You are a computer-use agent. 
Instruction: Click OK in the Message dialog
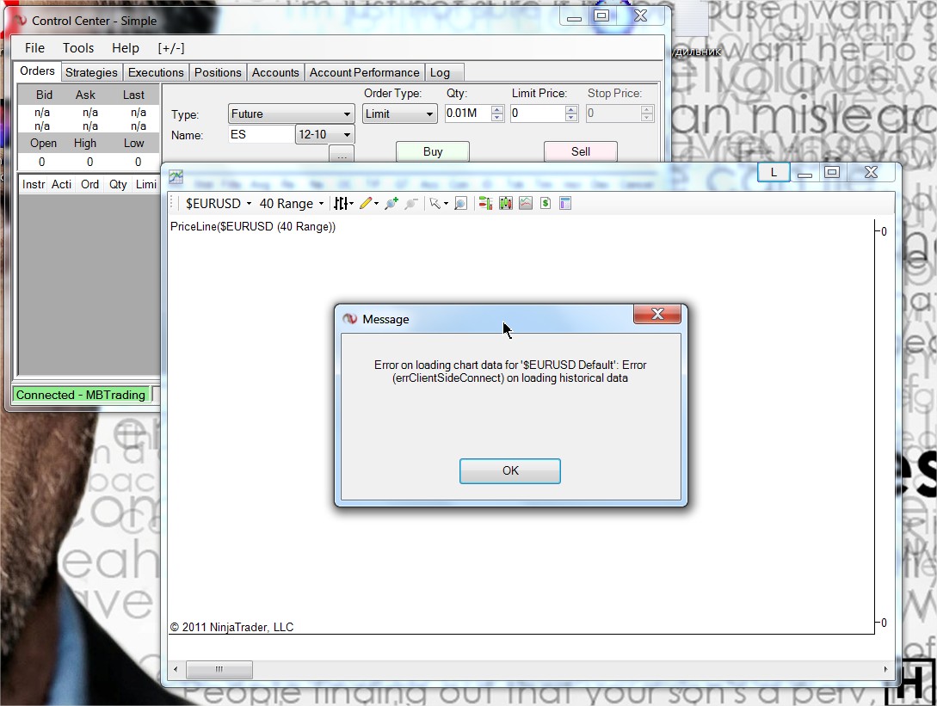tap(509, 470)
